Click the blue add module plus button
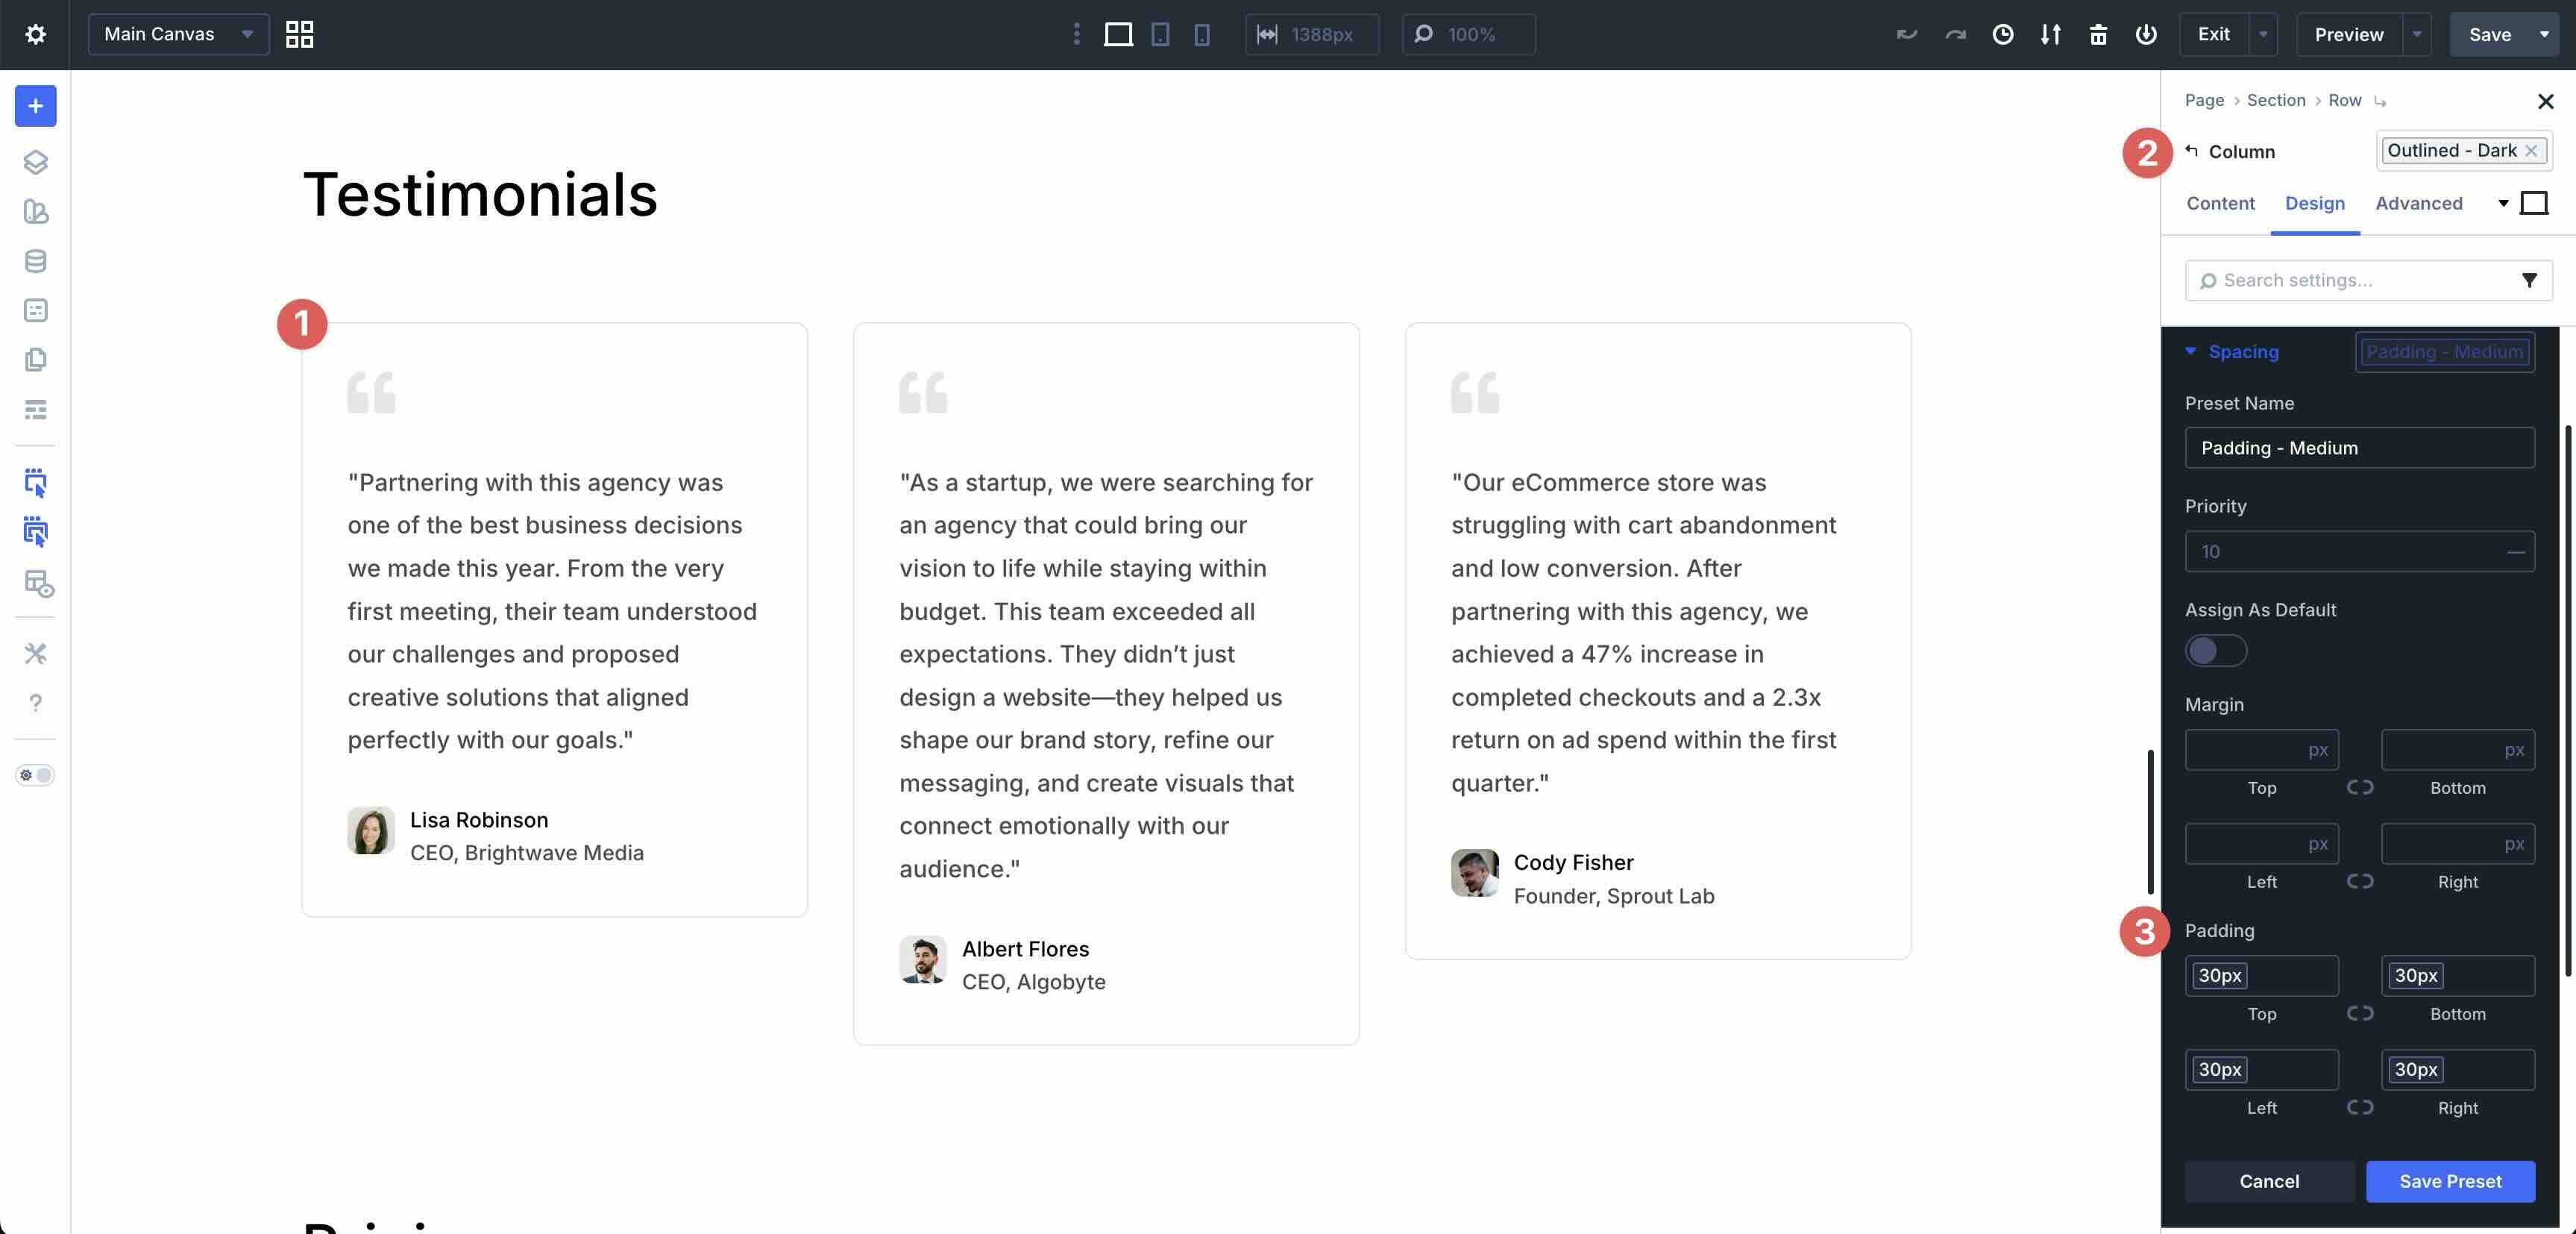2576x1234 pixels. click(x=35, y=106)
